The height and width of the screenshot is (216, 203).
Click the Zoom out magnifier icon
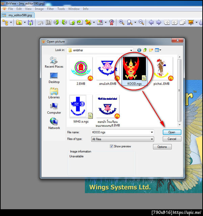point(141,22)
